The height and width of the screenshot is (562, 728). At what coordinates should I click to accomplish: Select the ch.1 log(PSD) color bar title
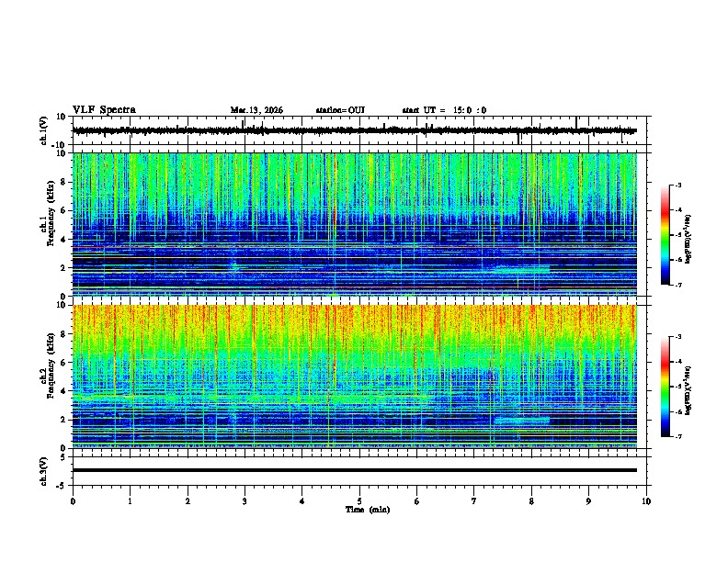(x=688, y=239)
